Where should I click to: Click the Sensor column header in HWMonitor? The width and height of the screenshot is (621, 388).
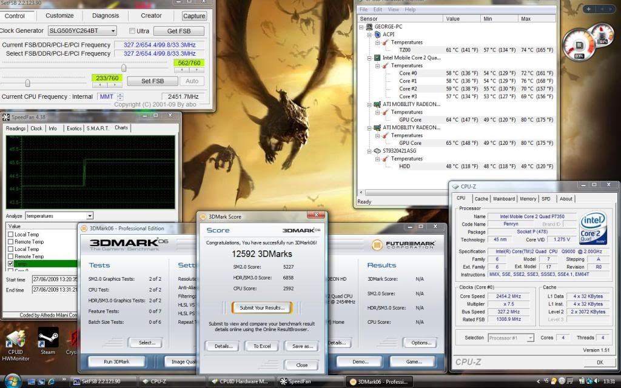400,19
